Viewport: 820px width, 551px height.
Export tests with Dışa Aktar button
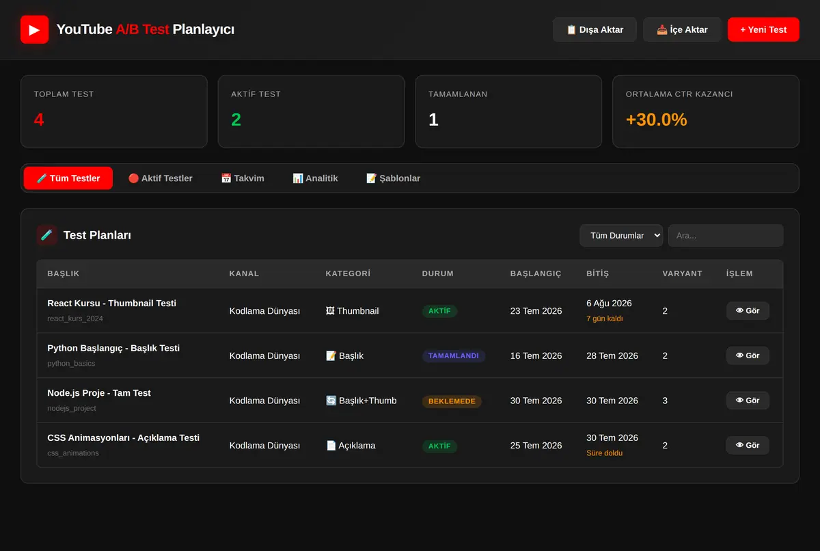click(x=594, y=29)
